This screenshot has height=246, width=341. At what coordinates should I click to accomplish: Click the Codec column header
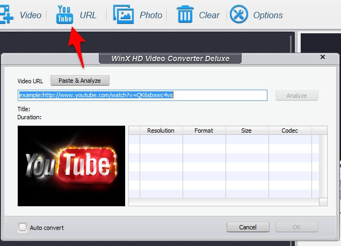pyautogui.click(x=290, y=131)
